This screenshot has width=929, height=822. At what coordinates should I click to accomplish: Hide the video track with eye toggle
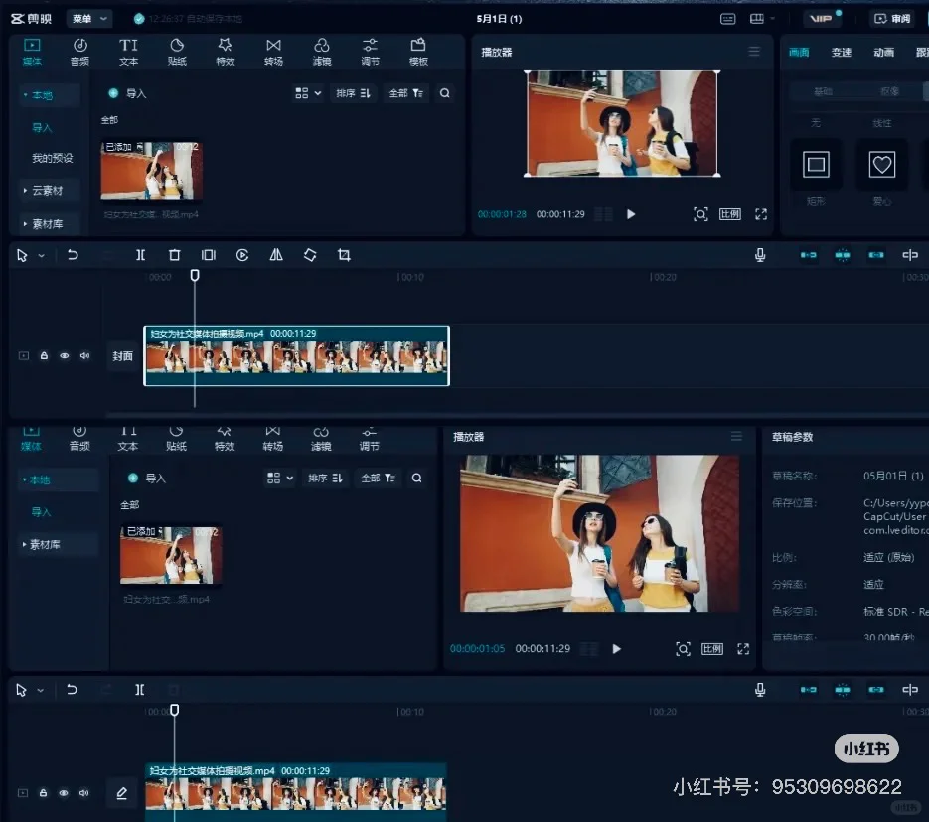point(64,355)
